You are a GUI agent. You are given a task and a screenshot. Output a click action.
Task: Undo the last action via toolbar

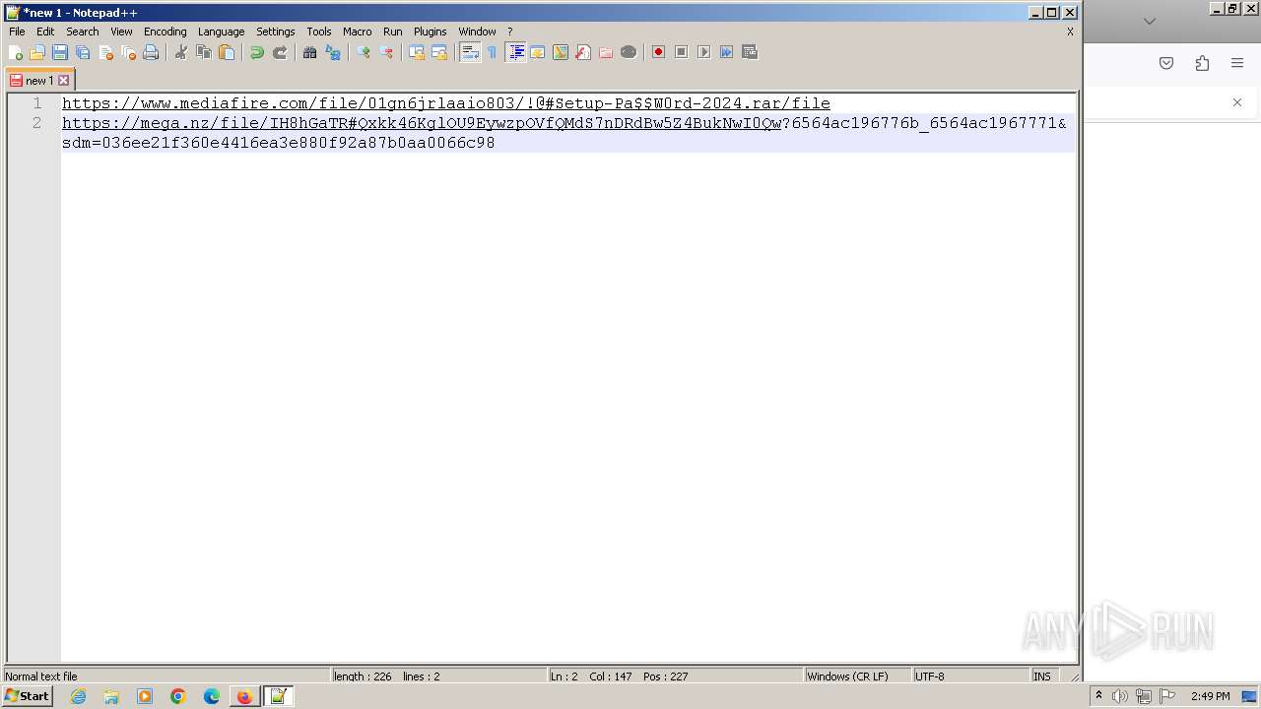click(x=257, y=52)
